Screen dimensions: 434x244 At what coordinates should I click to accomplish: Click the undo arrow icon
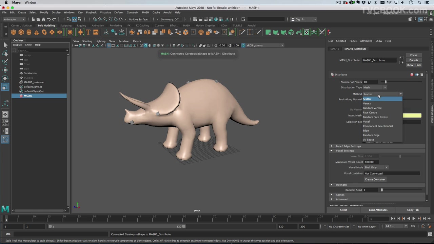(x=49, y=19)
